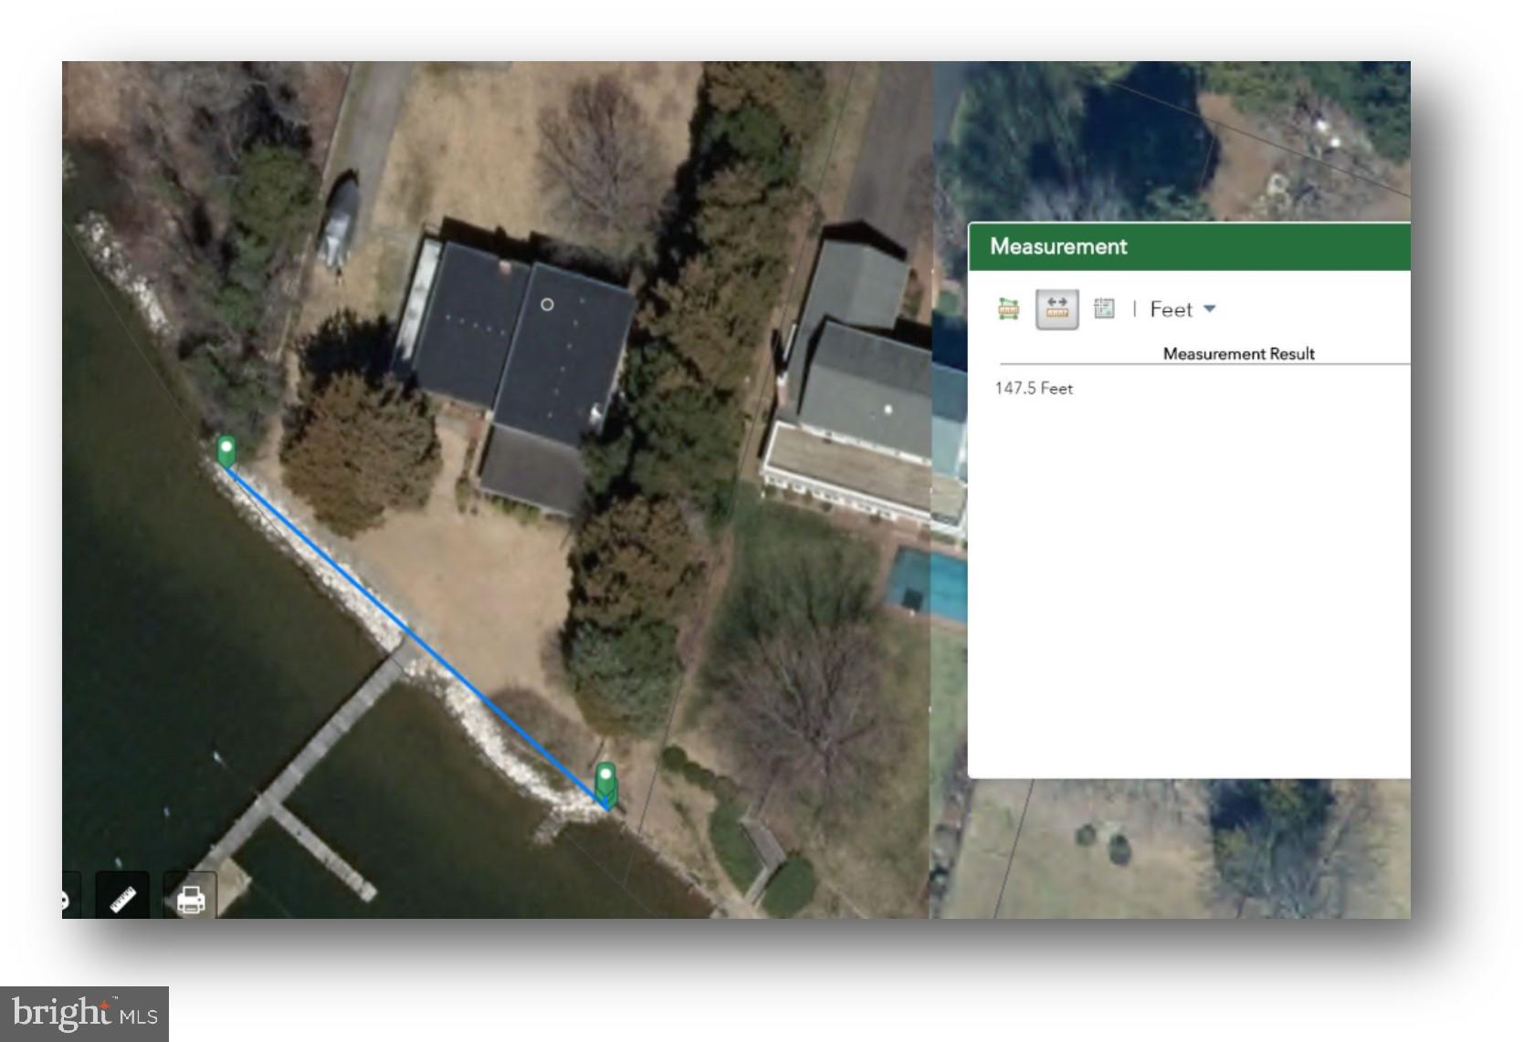The width and height of the screenshot is (1534, 1042).
Task: Click the print map button
Action: click(190, 898)
